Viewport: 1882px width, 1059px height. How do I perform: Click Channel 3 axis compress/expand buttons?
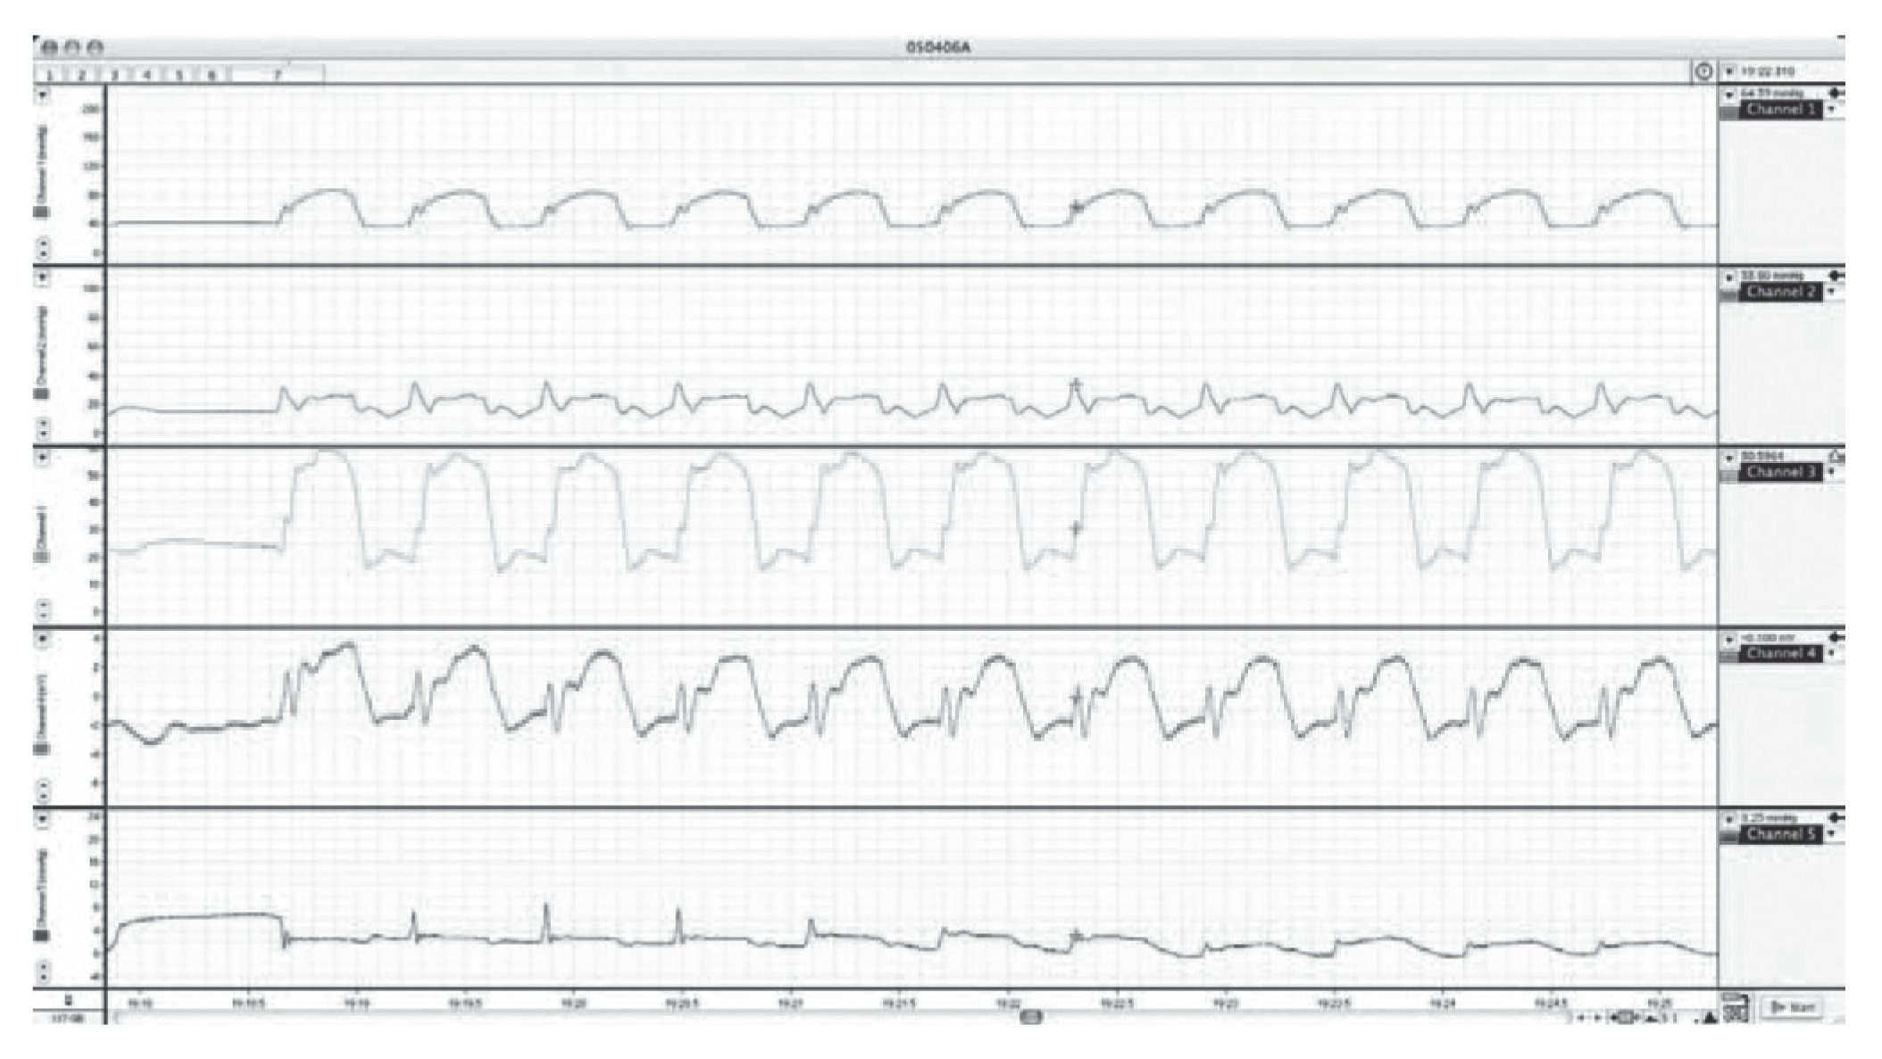pos(43,609)
